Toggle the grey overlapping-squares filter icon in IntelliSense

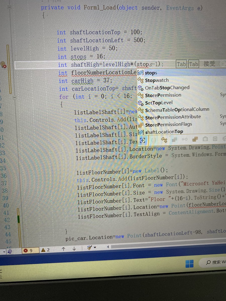pos(175,139)
